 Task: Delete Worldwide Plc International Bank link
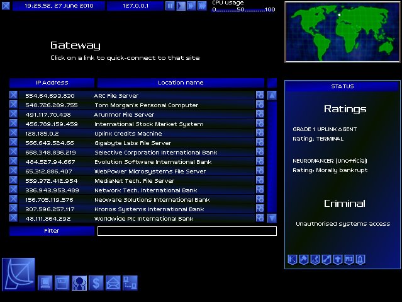(14, 218)
